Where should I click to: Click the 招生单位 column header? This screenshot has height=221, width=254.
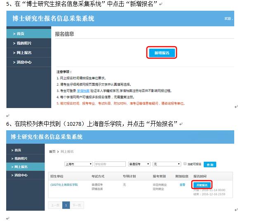point(57,176)
